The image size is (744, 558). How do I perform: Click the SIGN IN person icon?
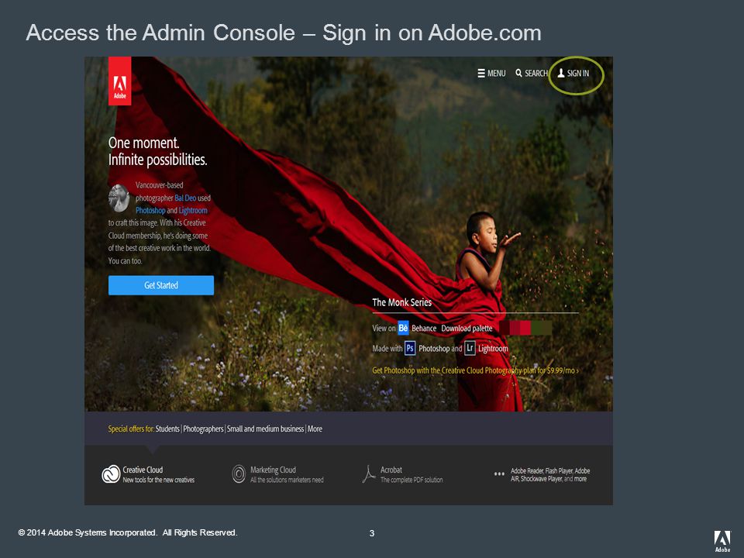561,73
